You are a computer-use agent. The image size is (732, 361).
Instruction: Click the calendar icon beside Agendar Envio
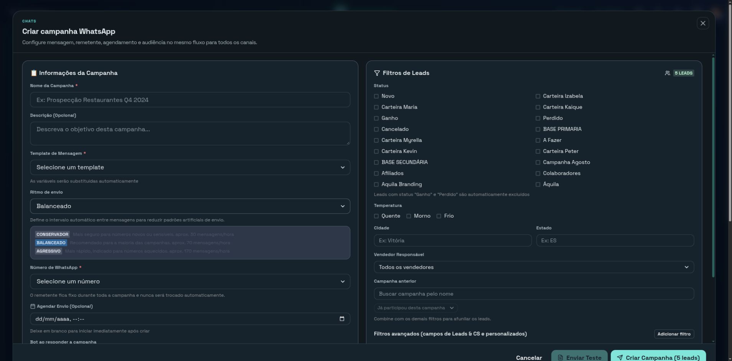click(x=33, y=306)
